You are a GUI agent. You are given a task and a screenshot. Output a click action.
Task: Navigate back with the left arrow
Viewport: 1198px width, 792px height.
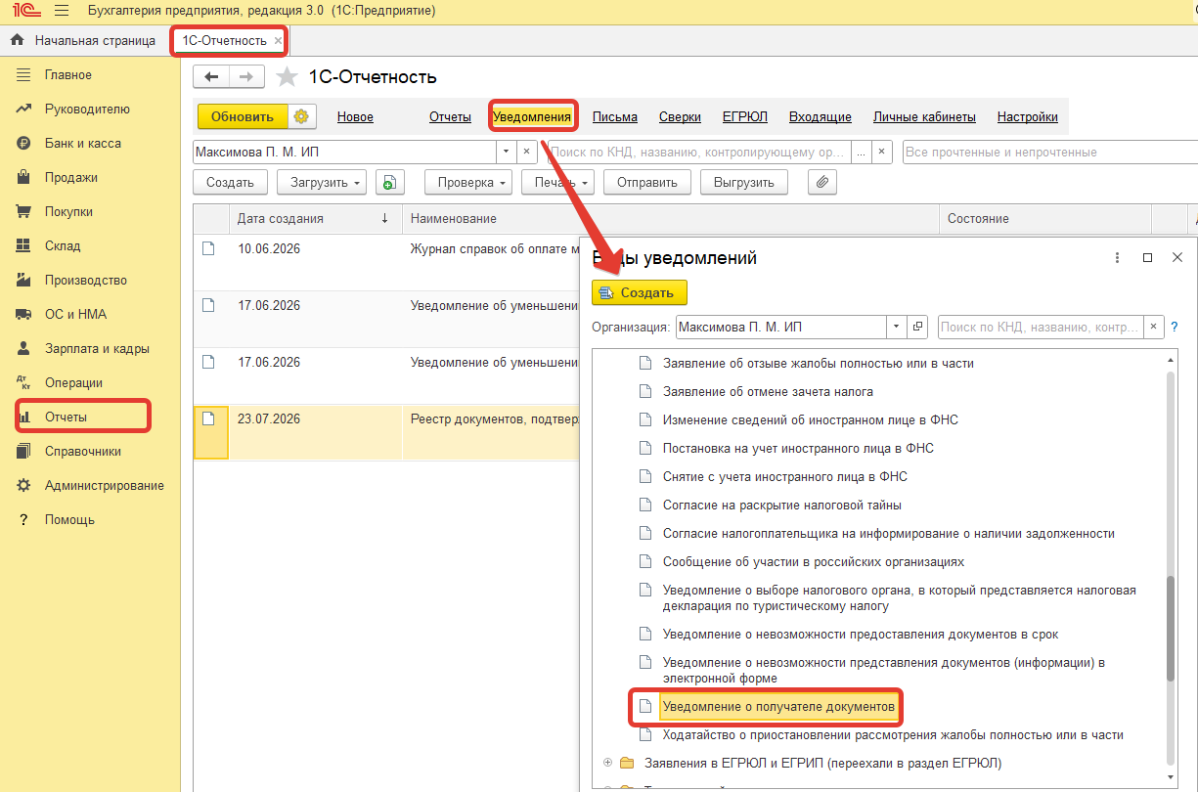[x=211, y=77]
